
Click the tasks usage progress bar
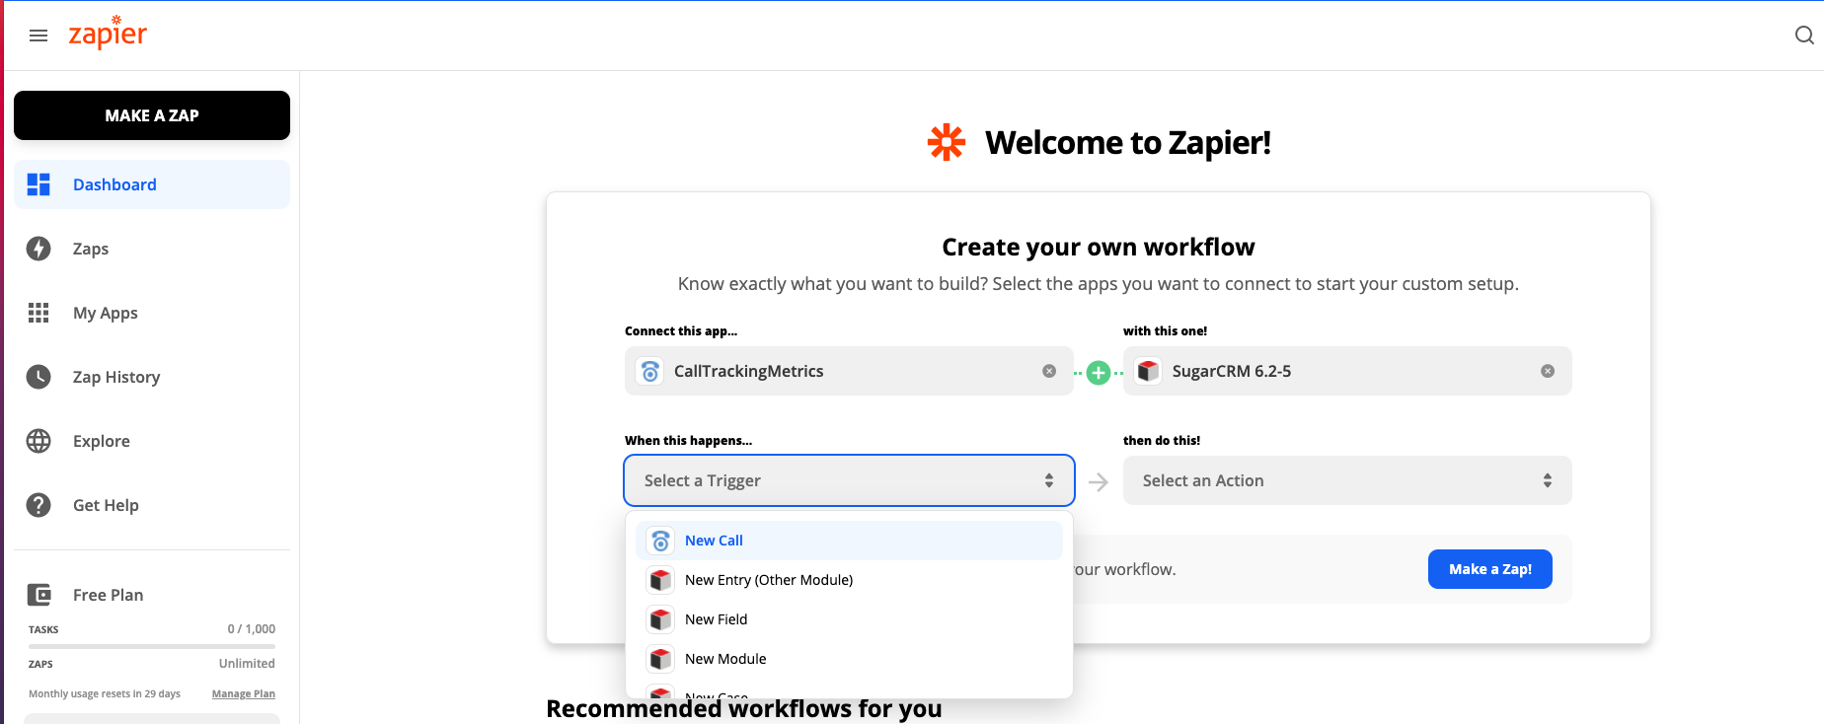152,646
